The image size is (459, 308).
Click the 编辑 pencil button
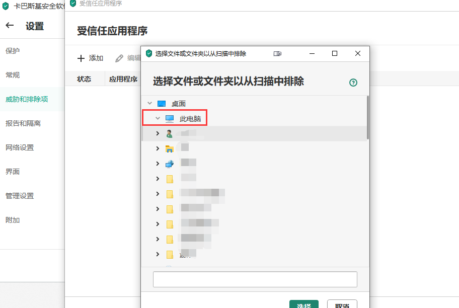coord(128,58)
